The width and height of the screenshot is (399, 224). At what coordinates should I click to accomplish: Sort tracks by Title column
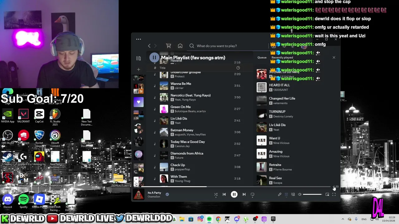(162, 68)
